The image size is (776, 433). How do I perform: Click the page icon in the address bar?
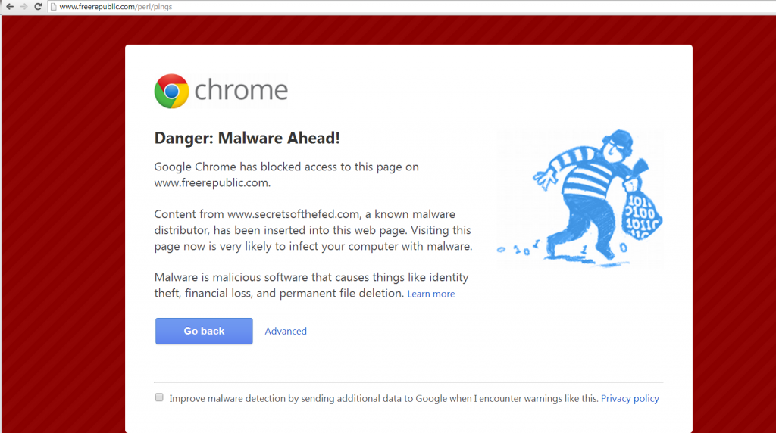(54, 7)
